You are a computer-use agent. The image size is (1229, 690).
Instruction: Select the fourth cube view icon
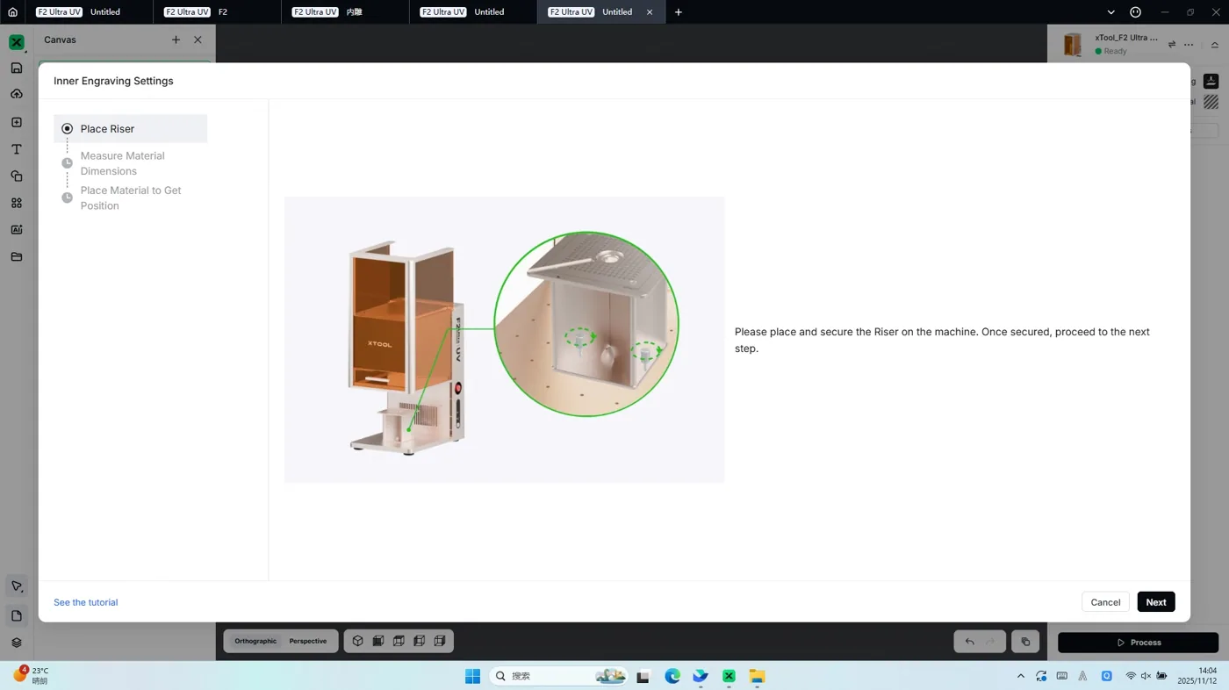click(x=419, y=641)
